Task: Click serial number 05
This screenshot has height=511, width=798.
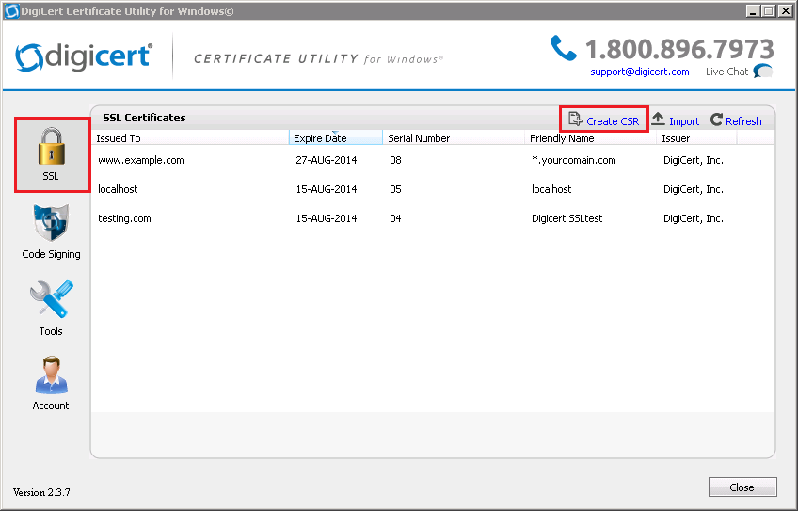Action: 395,189
